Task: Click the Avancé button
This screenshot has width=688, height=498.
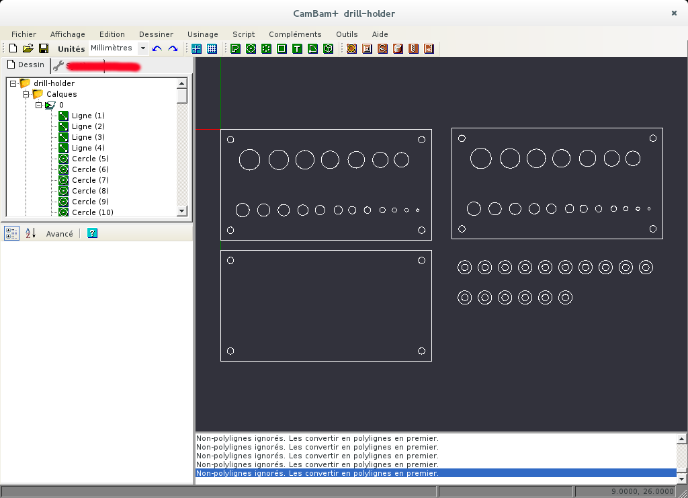Action: [x=59, y=234]
